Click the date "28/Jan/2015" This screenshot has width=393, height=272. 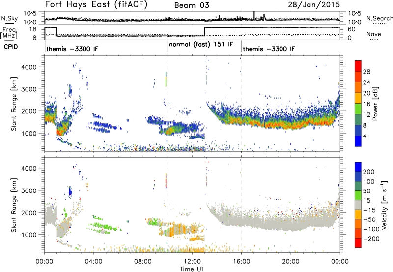[x=314, y=4]
